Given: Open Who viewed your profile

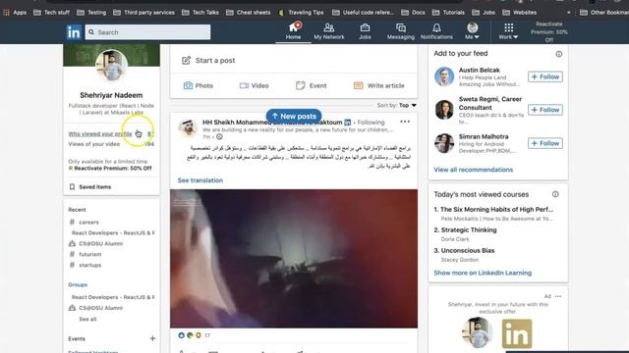Looking at the screenshot, I should click(x=100, y=134).
